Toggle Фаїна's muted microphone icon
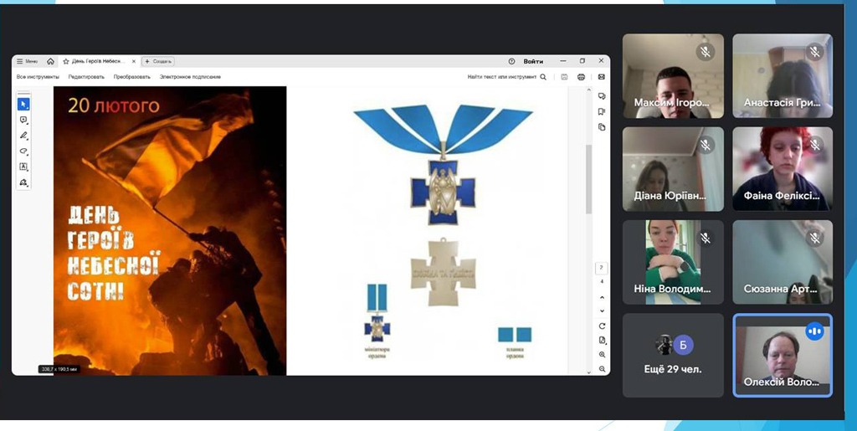The height and width of the screenshot is (431, 857). point(814,145)
